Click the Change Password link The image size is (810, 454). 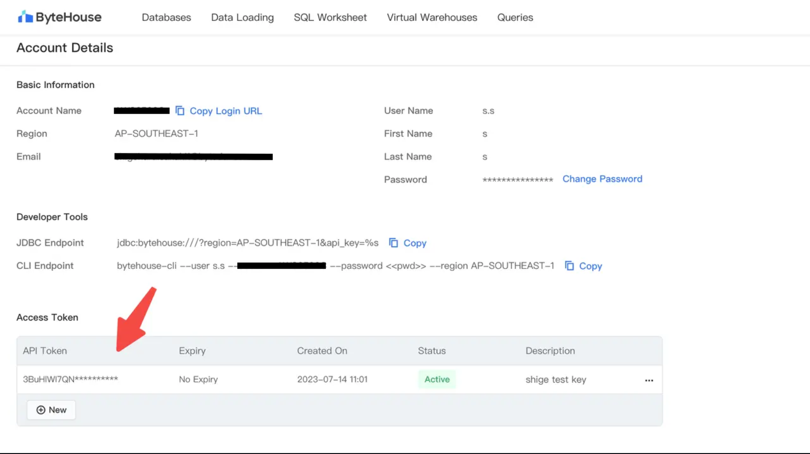point(602,179)
